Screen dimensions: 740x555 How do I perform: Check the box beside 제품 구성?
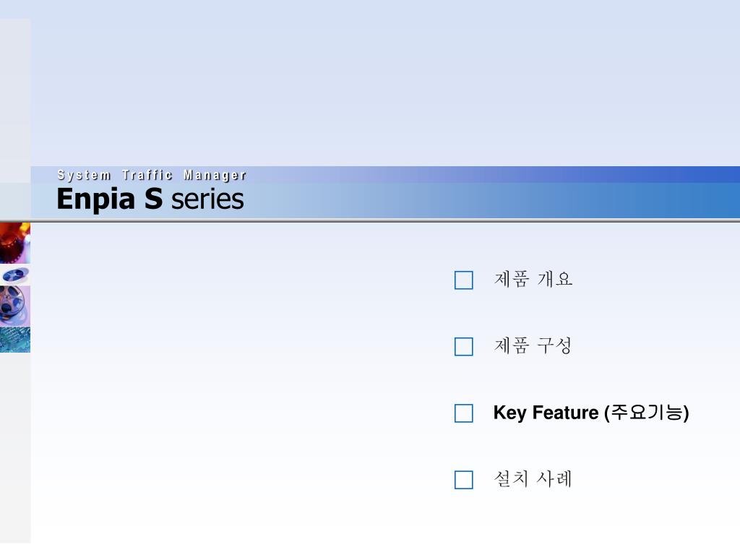coord(463,346)
